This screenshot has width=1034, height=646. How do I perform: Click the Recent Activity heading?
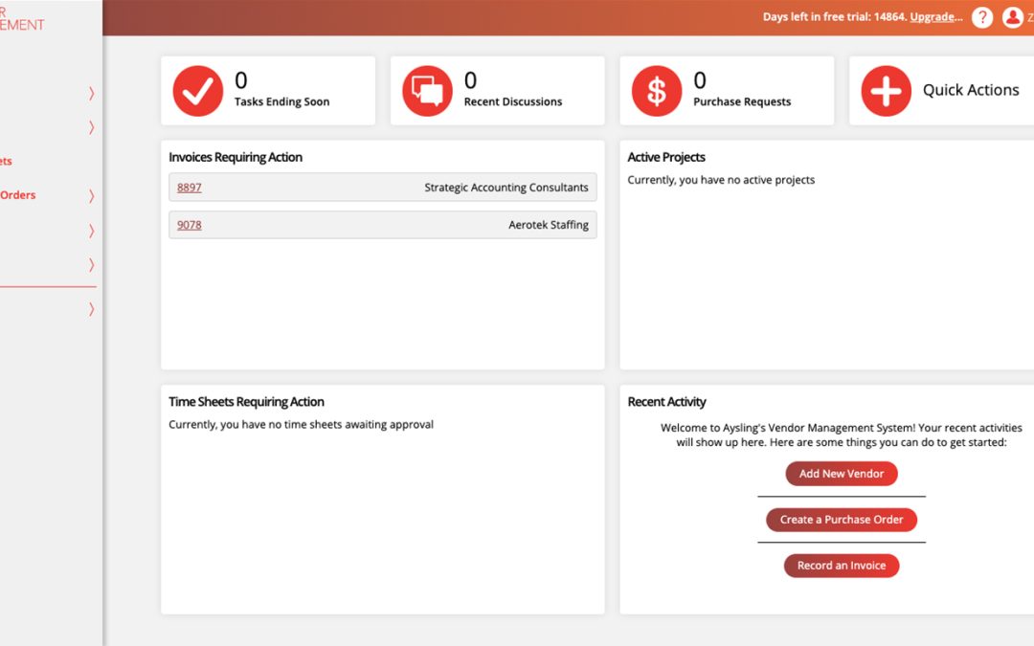coord(666,401)
